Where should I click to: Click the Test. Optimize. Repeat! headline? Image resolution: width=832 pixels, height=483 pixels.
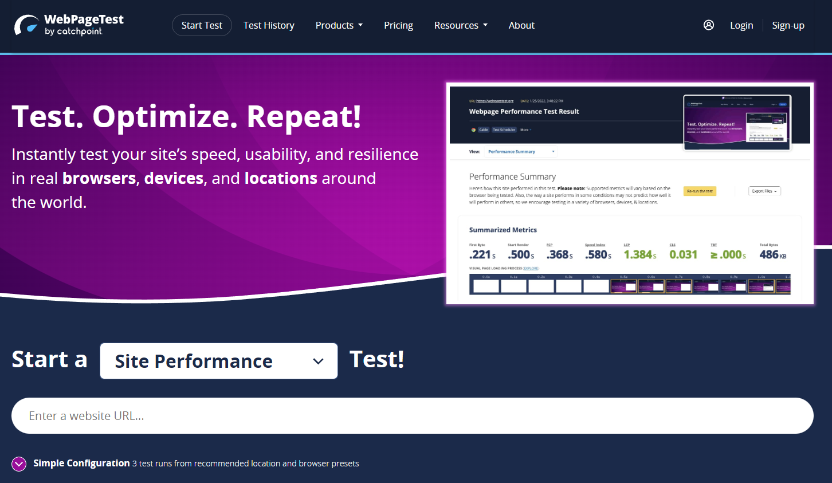pyautogui.click(x=186, y=116)
